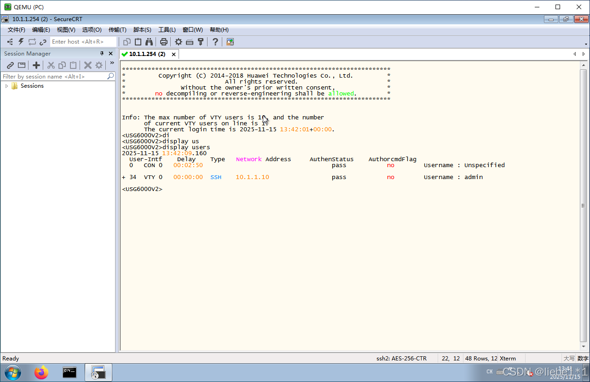
Task: Click '48 Rows, 12' status bar entry
Action: tap(481, 359)
